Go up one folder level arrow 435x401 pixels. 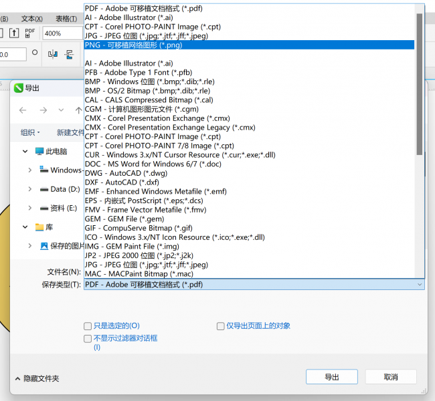(x=78, y=110)
